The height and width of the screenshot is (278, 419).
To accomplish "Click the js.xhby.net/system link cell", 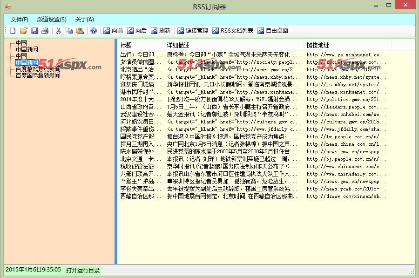I will point(346,84).
